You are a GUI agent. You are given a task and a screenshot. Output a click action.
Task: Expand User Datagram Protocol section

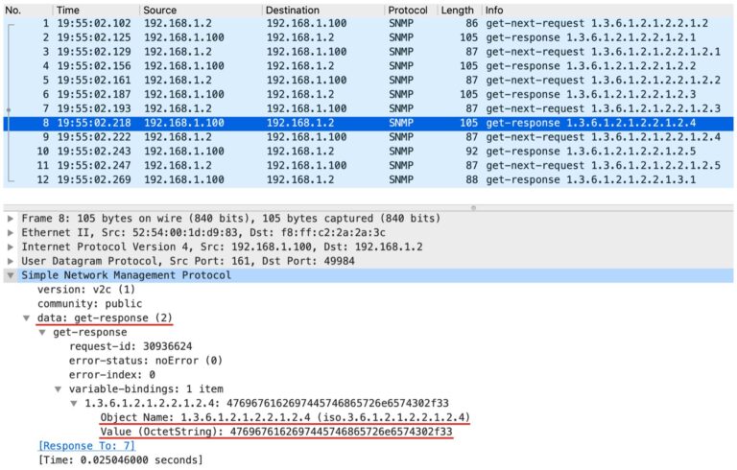coord(12,262)
